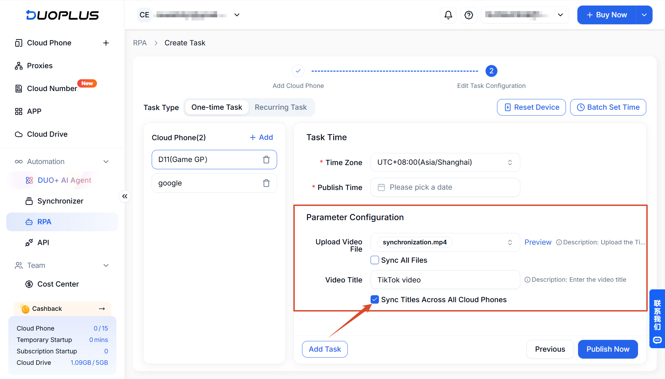Click the step 2 Edit Task Configuration circle
This screenshot has height=379, width=665.
tap(491, 71)
